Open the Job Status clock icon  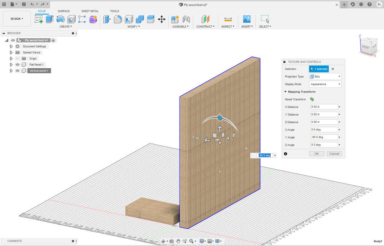click(361, 4)
